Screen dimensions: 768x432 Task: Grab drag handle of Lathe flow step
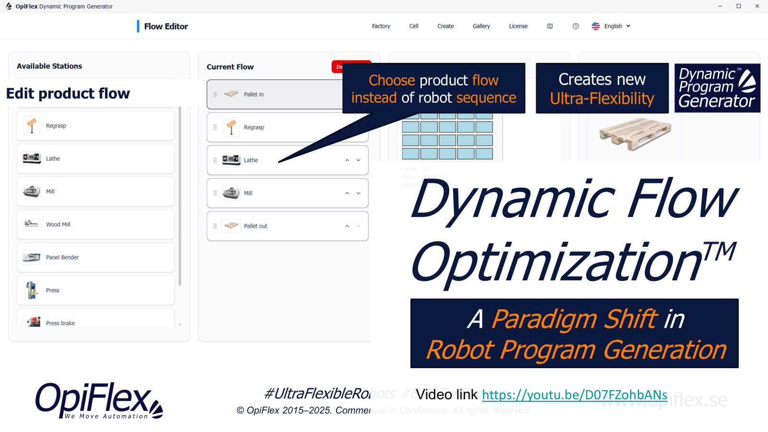click(215, 160)
